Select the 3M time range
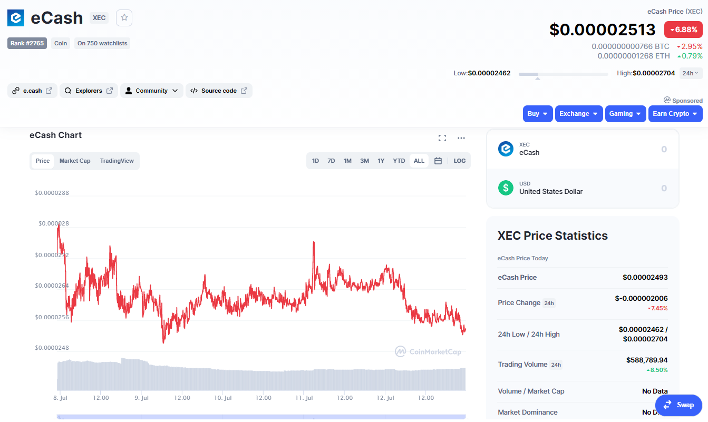Viewport: 708px width, 422px height. pyautogui.click(x=364, y=161)
